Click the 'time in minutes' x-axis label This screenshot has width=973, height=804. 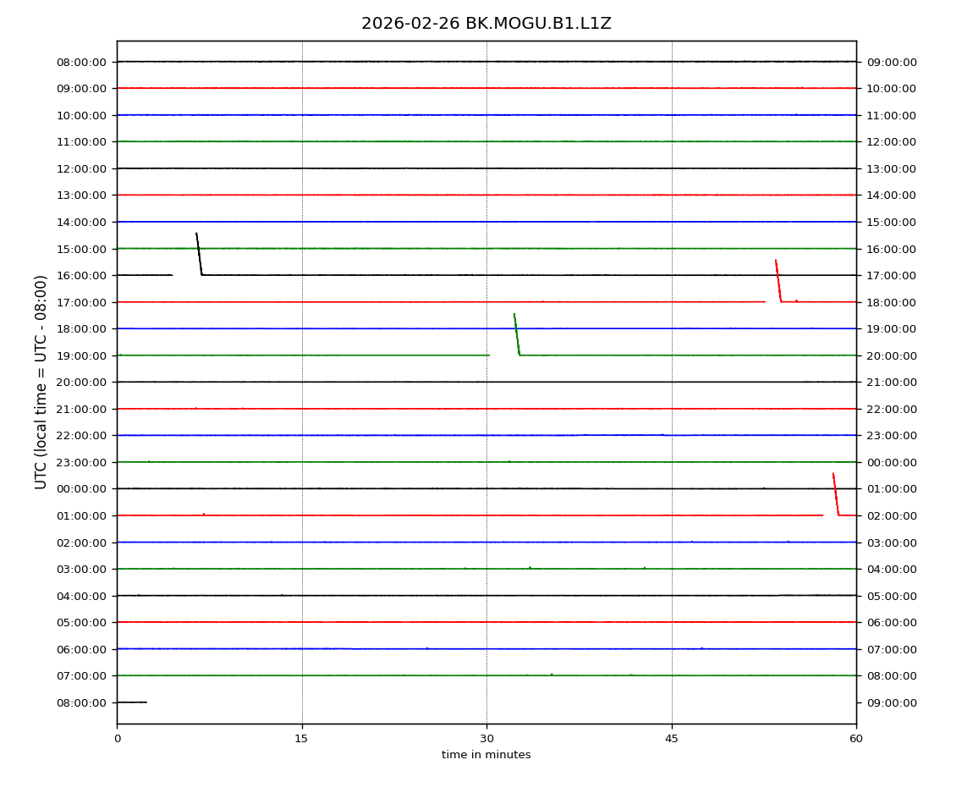pyautogui.click(x=486, y=755)
